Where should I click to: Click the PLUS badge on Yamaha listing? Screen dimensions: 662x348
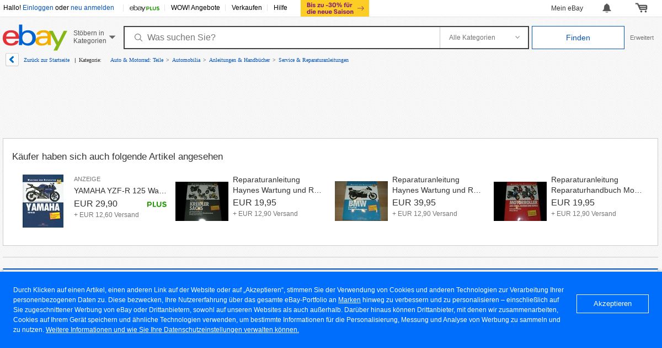click(157, 204)
